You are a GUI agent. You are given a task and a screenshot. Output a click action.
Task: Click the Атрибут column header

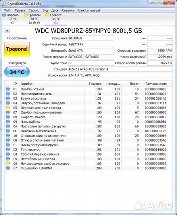(x=27, y=84)
